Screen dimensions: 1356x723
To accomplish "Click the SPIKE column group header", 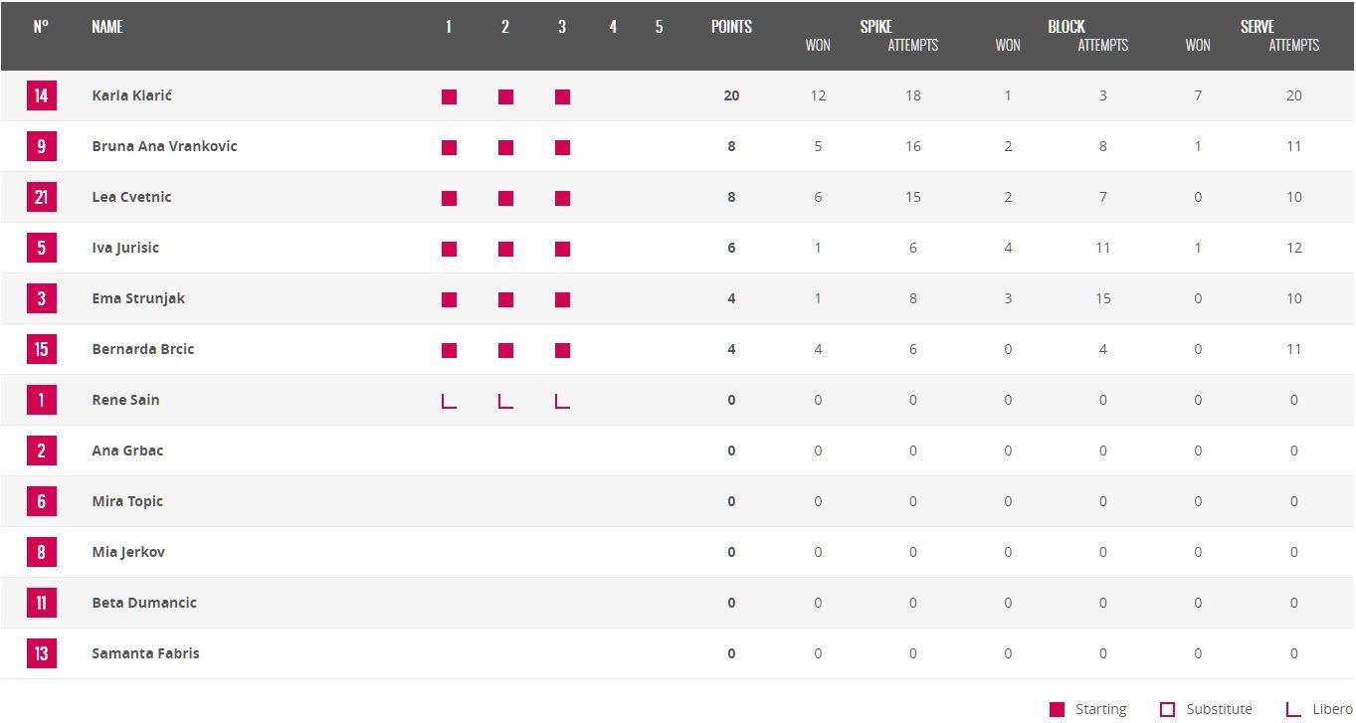I will (x=875, y=27).
